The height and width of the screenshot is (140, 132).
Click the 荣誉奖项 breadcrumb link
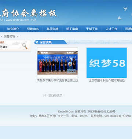click(x=9, y=36)
